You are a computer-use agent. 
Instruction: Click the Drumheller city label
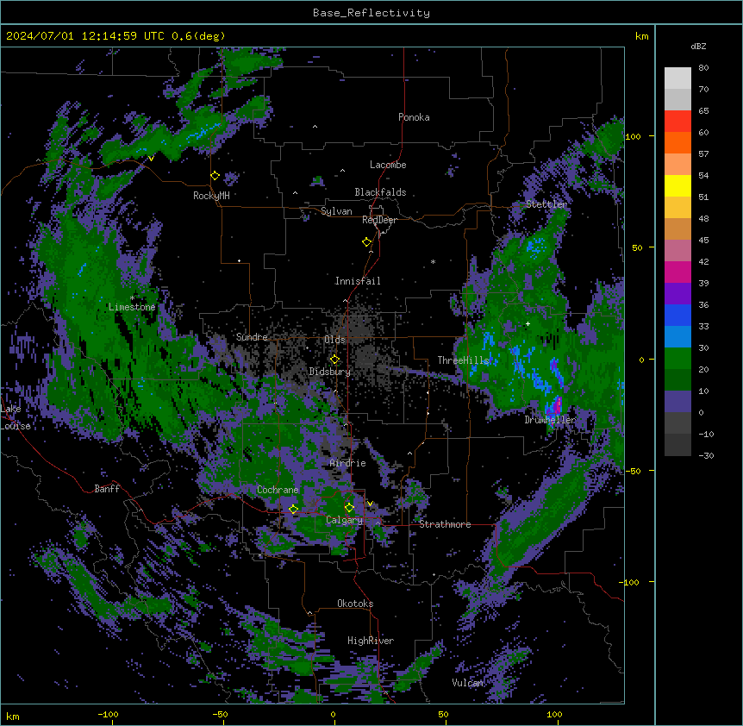tap(550, 420)
